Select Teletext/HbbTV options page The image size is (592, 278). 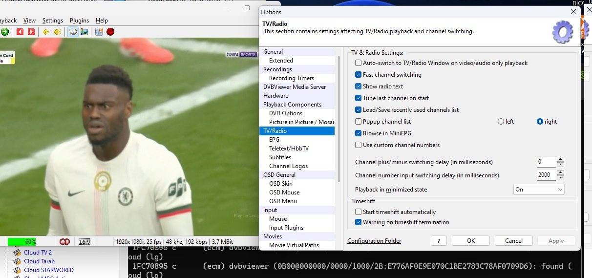(289, 149)
